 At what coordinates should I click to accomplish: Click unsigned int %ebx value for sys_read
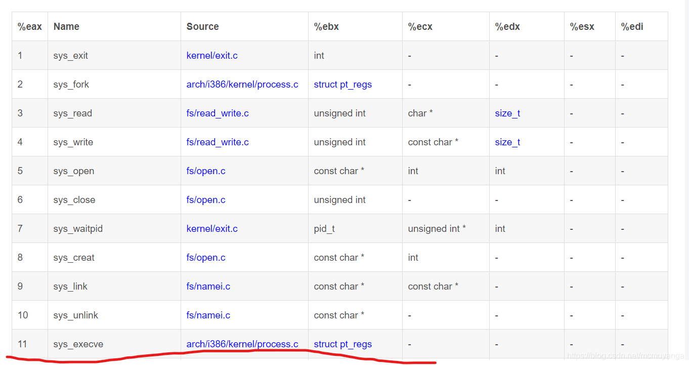pos(340,113)
